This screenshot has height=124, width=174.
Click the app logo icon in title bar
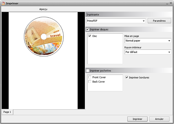pos(3,3)
